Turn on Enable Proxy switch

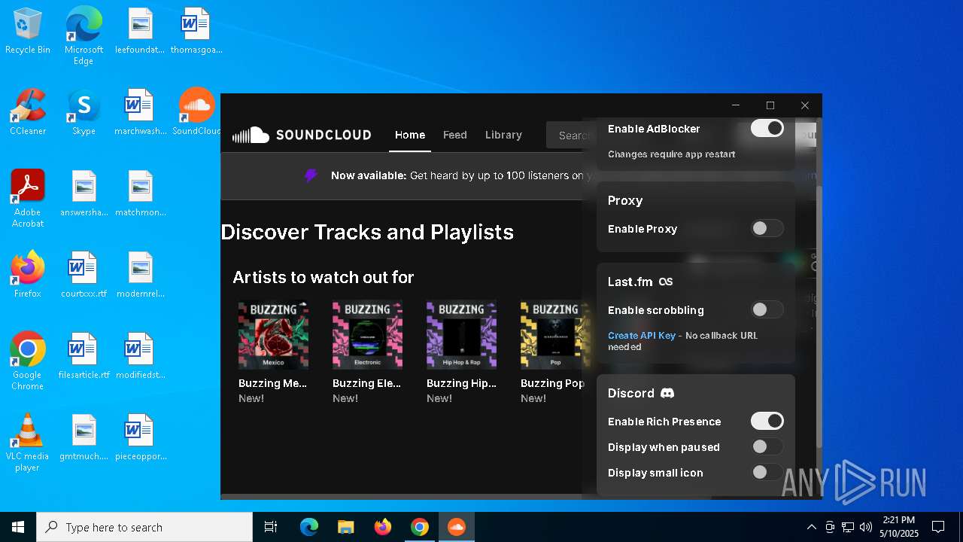[x=767, y=228]
